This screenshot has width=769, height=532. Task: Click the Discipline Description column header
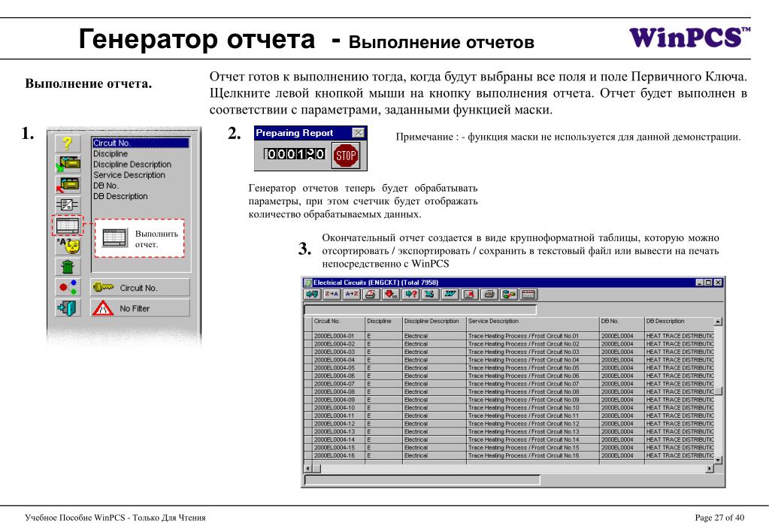(434, 322)
